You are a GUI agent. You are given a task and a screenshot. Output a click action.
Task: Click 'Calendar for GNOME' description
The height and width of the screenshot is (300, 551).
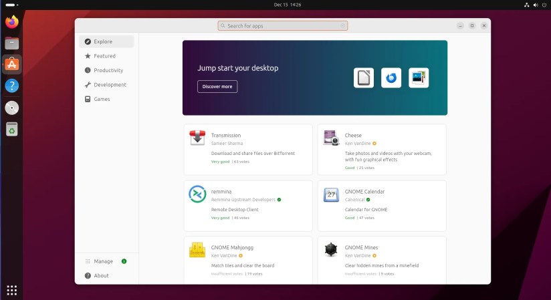(x=366, y=210)
